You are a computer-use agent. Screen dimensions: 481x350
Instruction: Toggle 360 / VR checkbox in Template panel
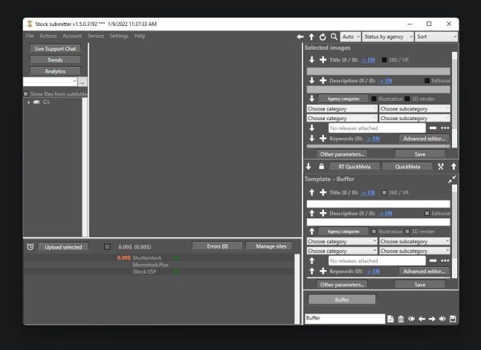point(384,193)
